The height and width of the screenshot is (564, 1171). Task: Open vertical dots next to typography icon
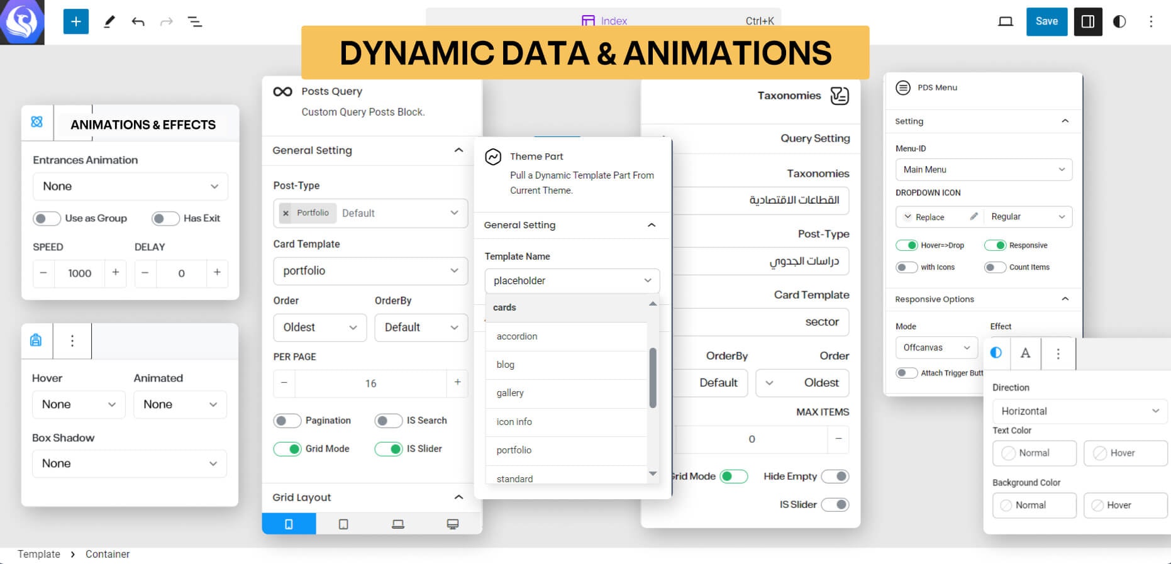1058,354
